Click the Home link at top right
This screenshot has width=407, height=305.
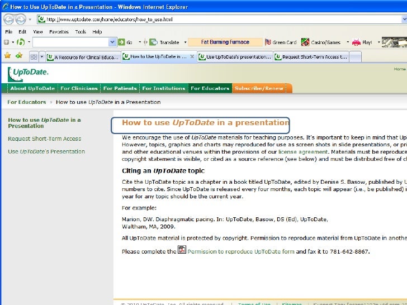coord(400,69)
